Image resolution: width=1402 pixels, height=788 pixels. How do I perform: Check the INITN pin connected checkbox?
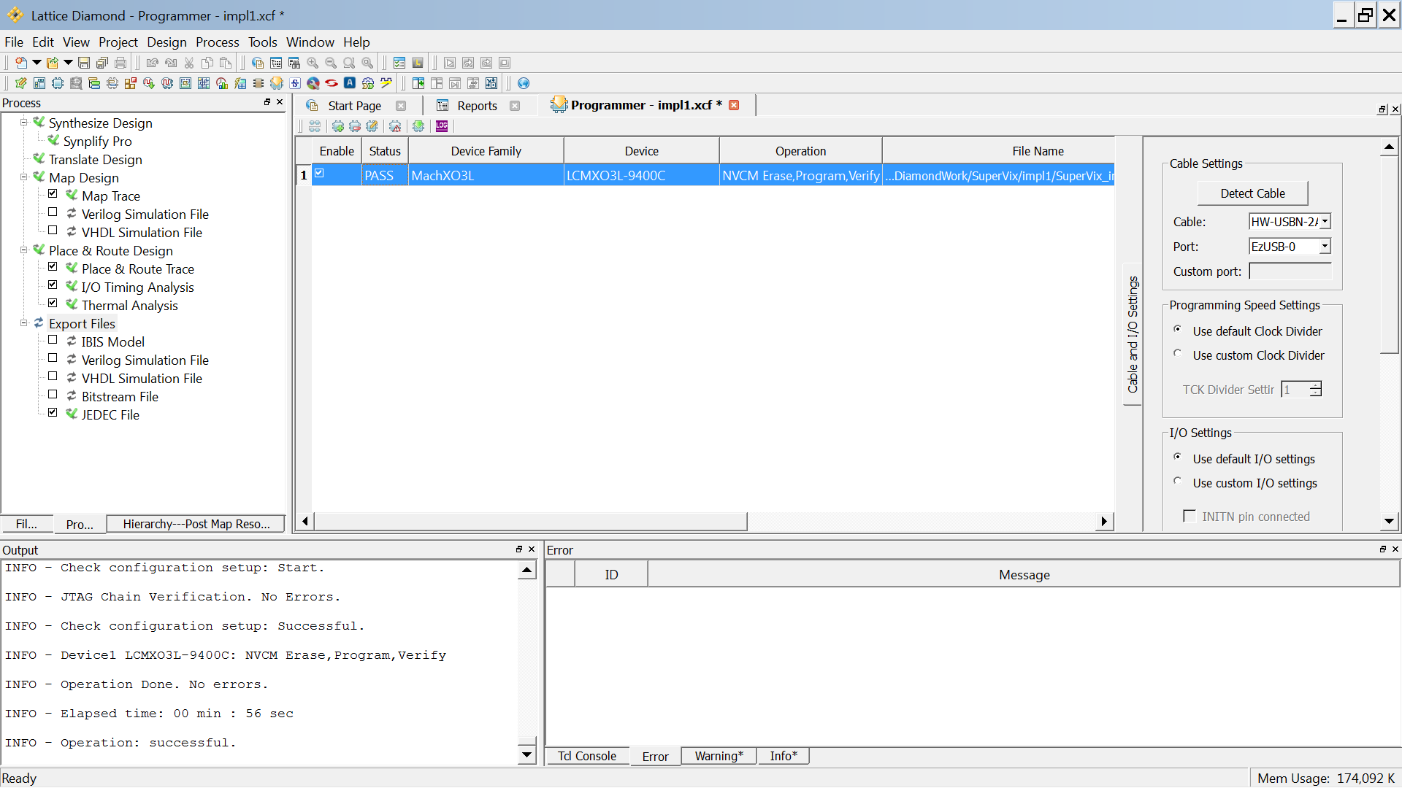click(1190, 517)
